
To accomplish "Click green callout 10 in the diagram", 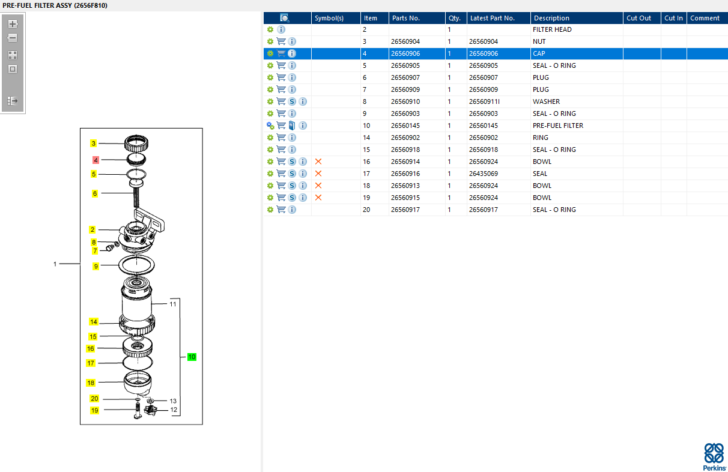I will (192, 357).
